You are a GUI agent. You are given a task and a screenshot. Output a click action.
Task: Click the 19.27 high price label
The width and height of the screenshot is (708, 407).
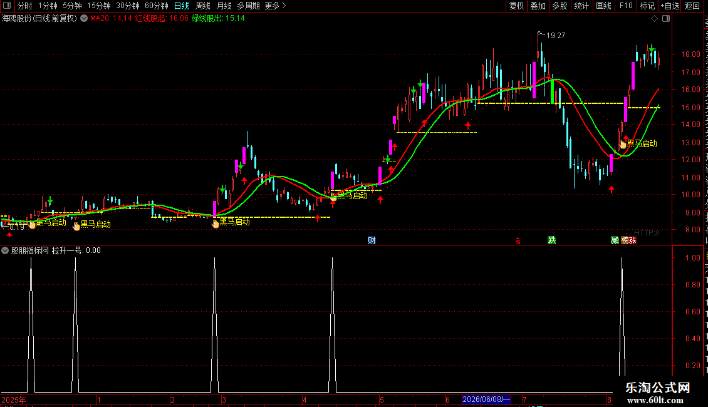tap(555, 36)
